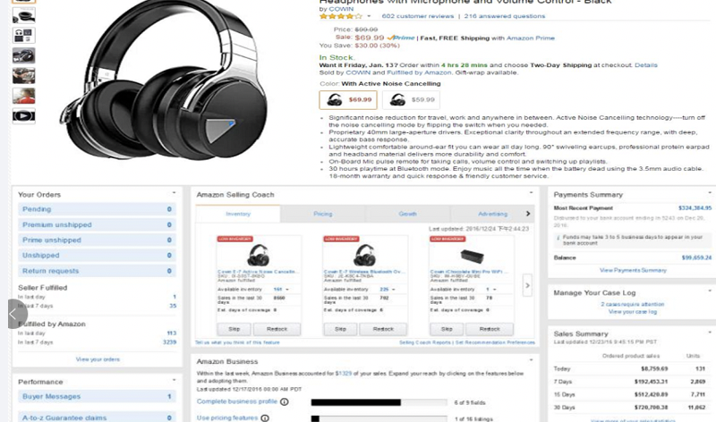Click the Complete business profile progress bar

coord(379,402)
